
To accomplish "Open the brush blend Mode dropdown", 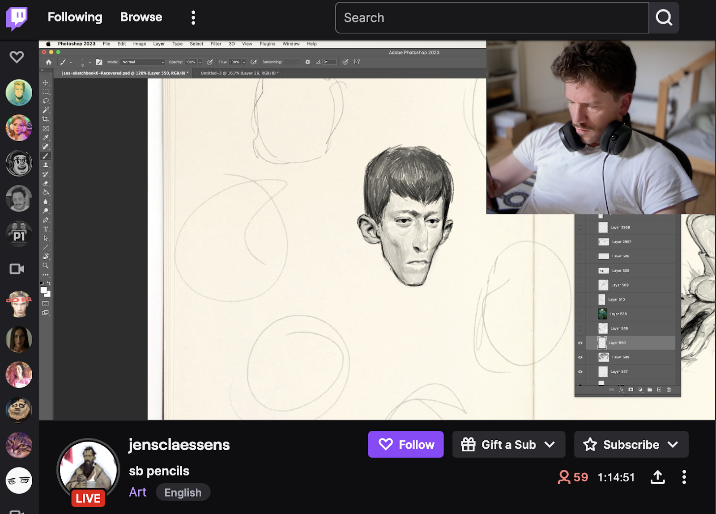I will (142, 62).
